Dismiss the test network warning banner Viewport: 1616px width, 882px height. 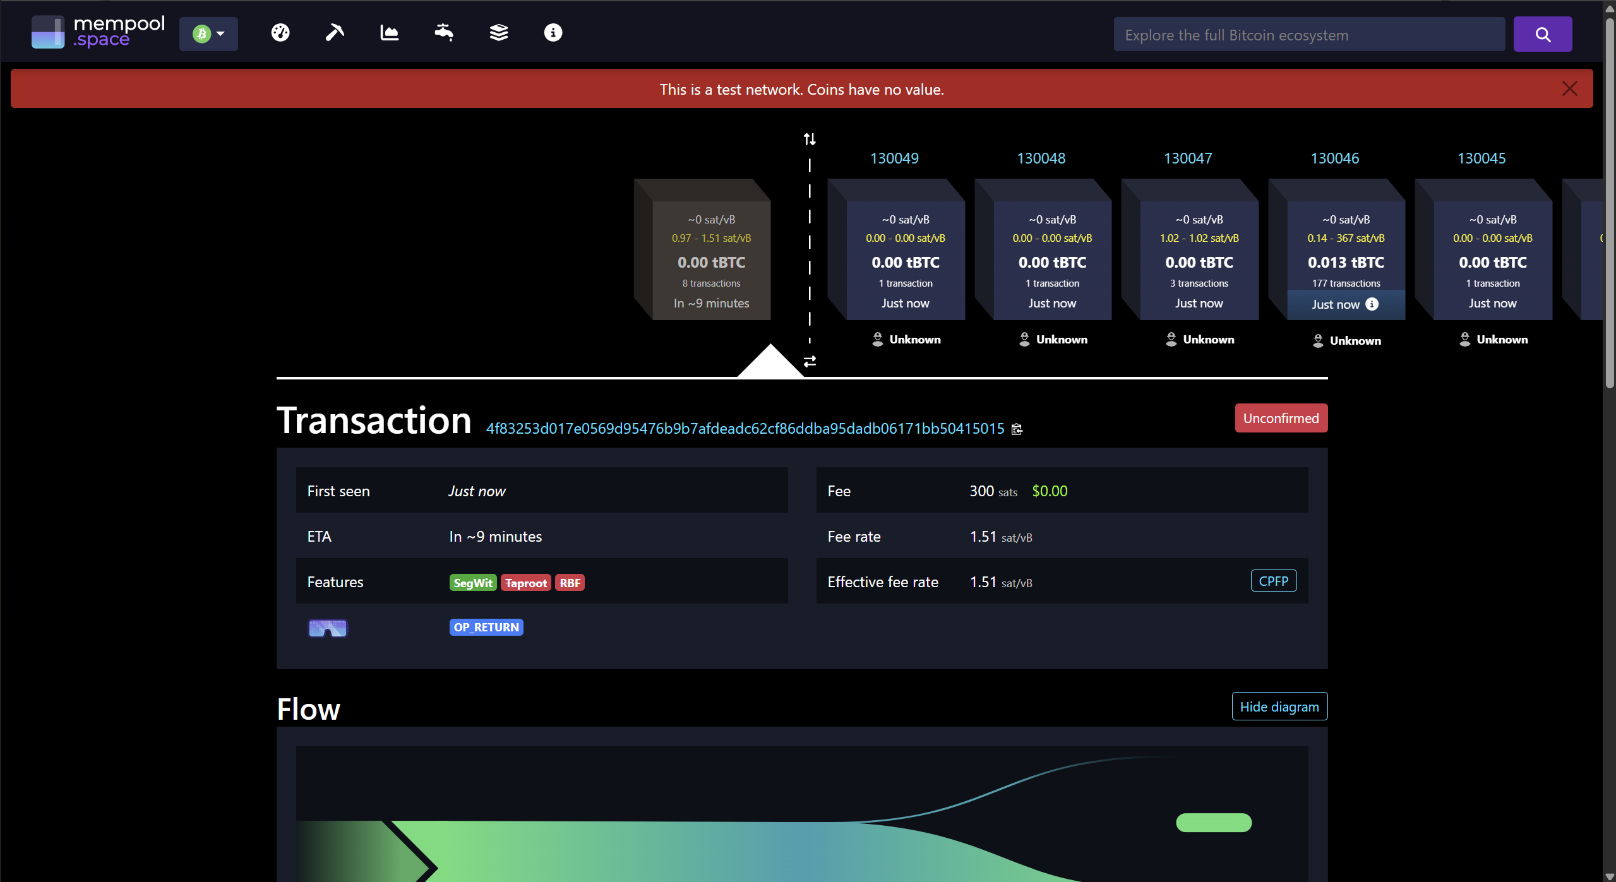(1569, 89)
